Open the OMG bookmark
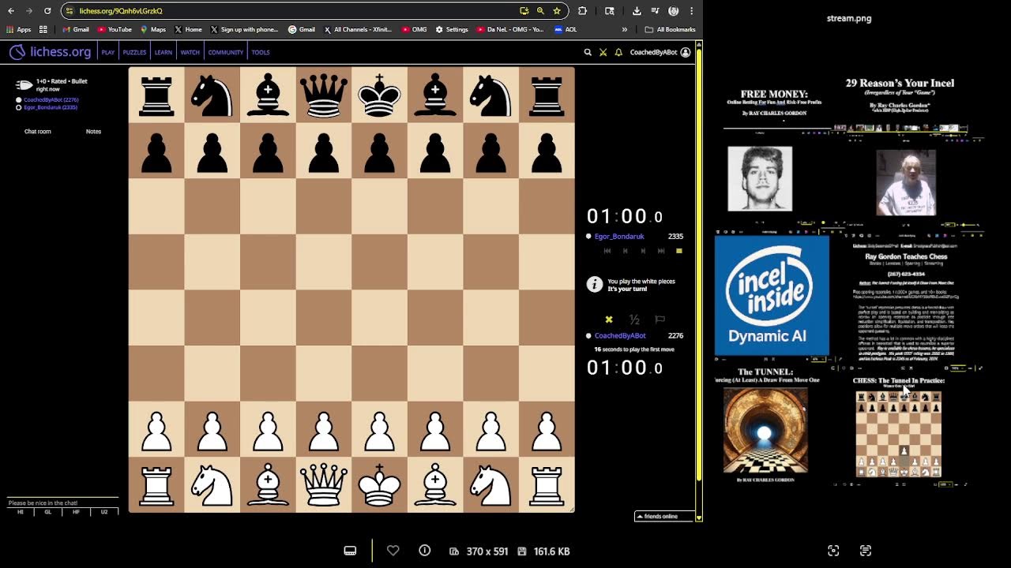 [415, 29]
